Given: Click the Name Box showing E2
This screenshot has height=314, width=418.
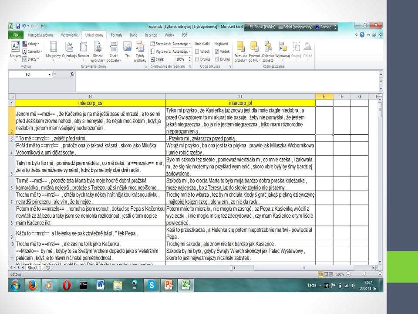Looking at the screenshot, I should [28, 75].
